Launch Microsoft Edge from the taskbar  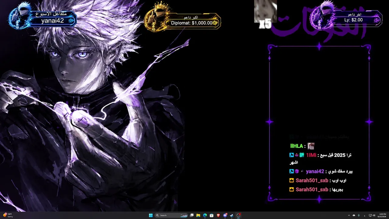click(205, 215)
